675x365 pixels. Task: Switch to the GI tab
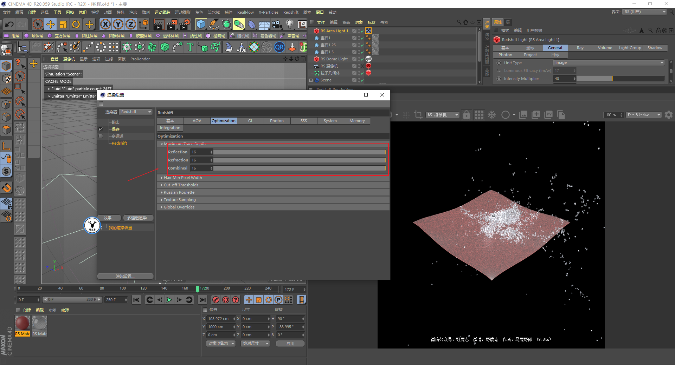250,121
